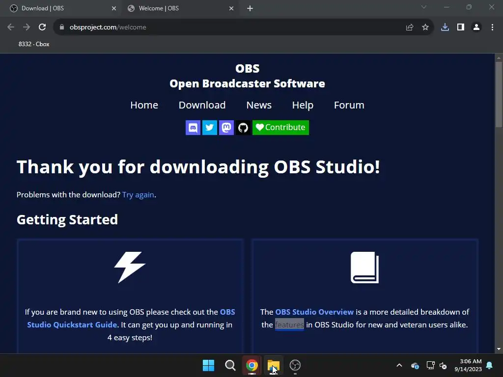503x377 pixels.
Task: Reload the current page
Action: pos(42,27)
